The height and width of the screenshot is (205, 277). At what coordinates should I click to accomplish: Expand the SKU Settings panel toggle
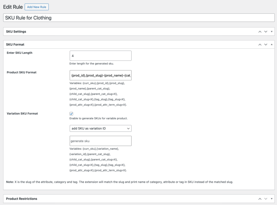(x=272, y=32)
